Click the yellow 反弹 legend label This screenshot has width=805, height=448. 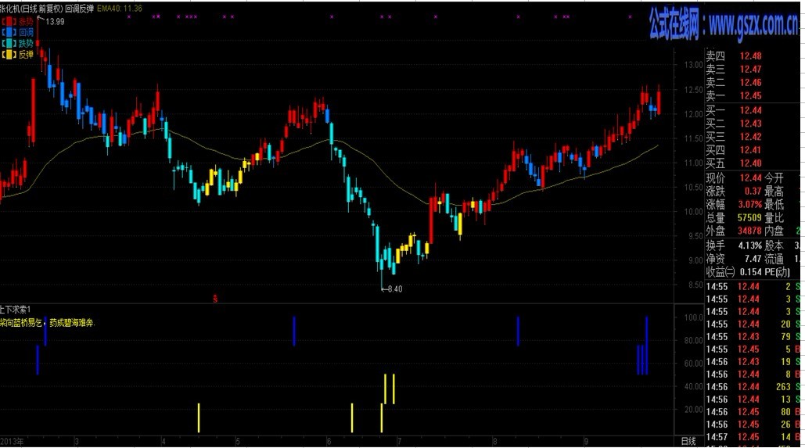point(26,55)
